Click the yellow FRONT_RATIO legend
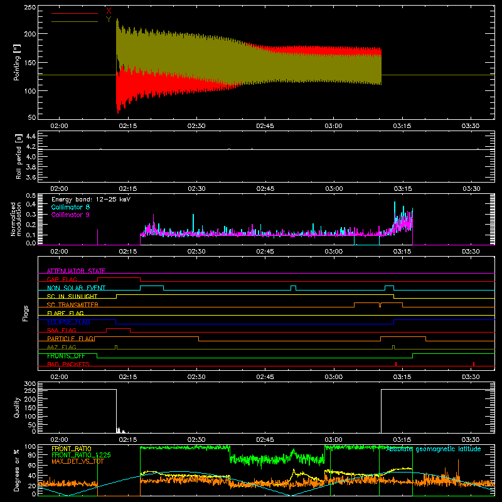502x502 pixels. coord(72,449)
